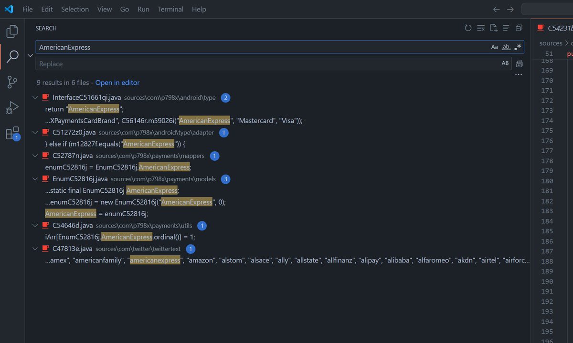This screenshot has height=343, width=573.
Task: Open the Go menu
Action: 125,9
